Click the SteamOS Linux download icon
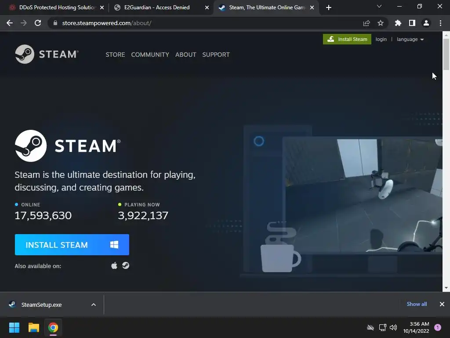450x338 pixels. 125,265
